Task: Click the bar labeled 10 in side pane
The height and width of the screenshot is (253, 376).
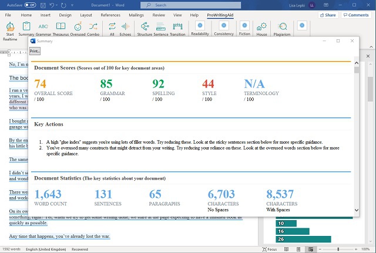Action: coord(286,223)
